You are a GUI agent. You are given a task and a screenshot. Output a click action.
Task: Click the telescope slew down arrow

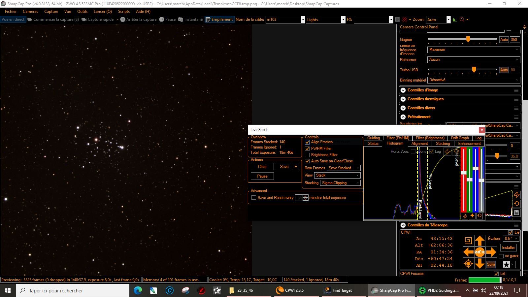(x=479, y=264)
